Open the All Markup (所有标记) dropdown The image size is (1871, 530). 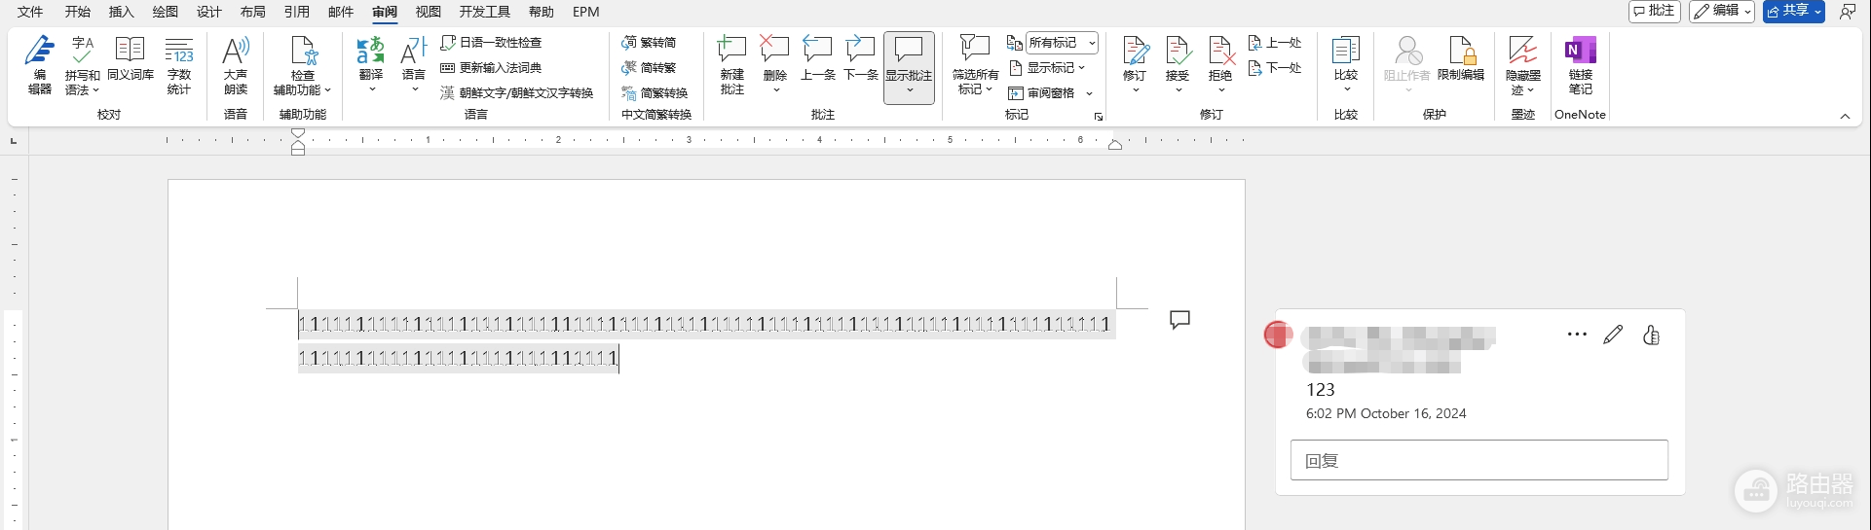click(1063, 43)
